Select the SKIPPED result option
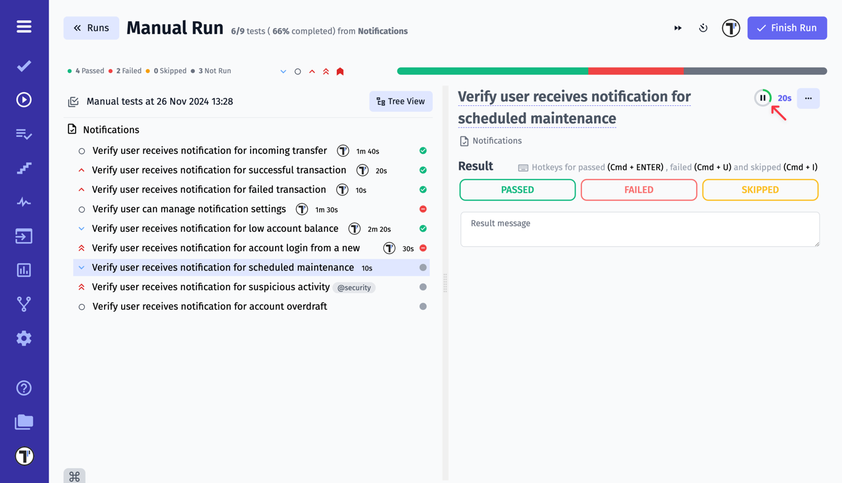 [x=760, y=190]
